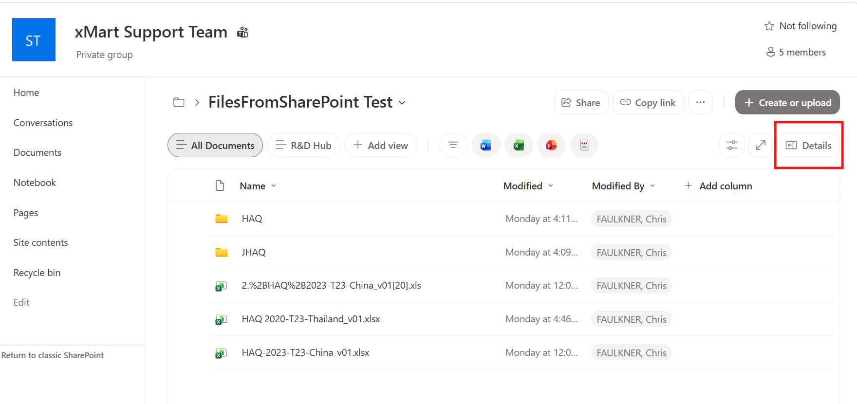Click the ST site logo tile
Viewport: 857px width, 404px height.
click(34, 40)
